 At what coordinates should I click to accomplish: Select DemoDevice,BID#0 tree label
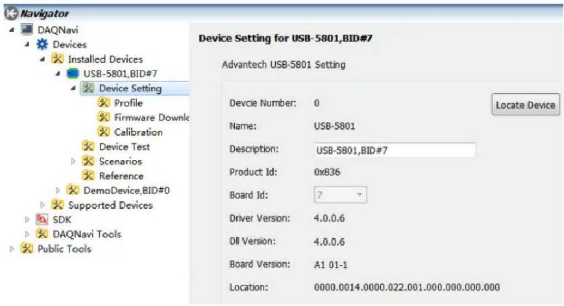coord(126,190)
